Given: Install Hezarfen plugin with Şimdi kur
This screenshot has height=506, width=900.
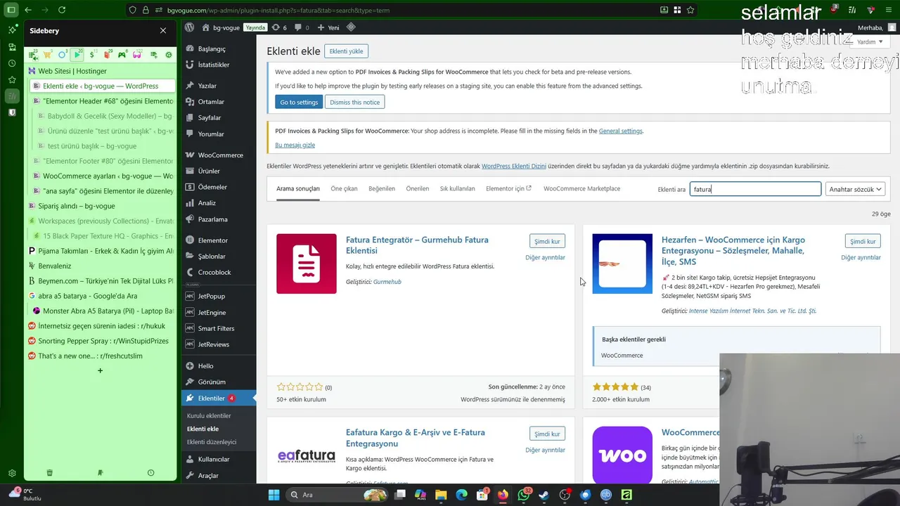Looking at the screenshot, I should (863, 241).
